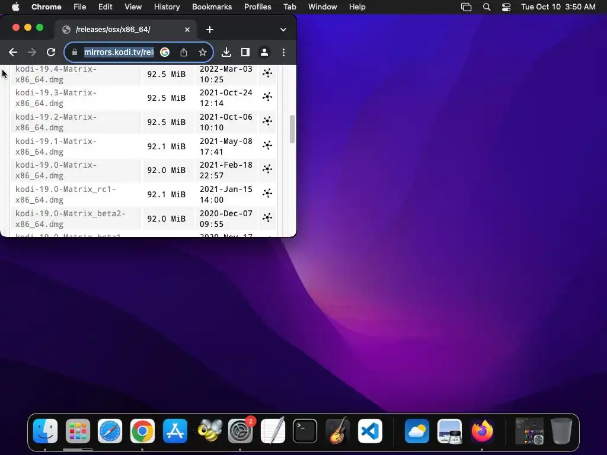Open Spotlight search in the menu bar
Viewport: 607px width, 455px height.
487,7
